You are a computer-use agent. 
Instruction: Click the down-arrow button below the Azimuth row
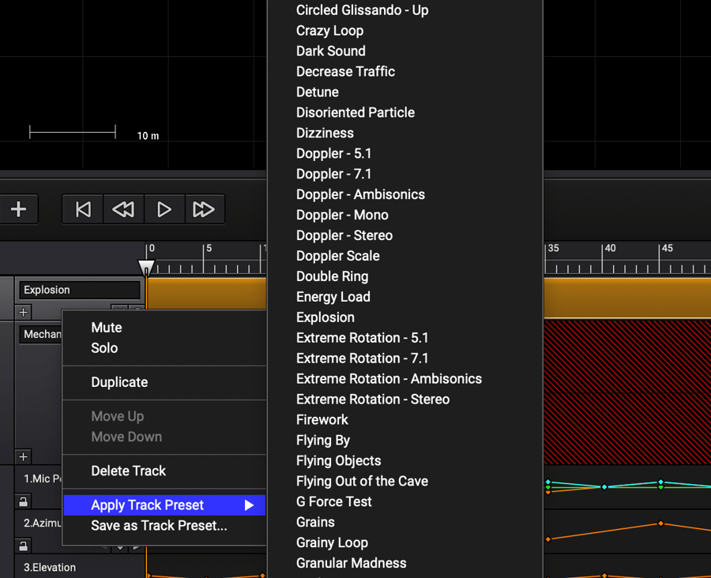point(121,548)
